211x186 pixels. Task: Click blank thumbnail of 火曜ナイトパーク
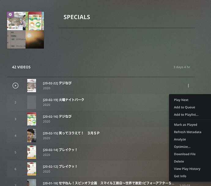pos(31,102)
